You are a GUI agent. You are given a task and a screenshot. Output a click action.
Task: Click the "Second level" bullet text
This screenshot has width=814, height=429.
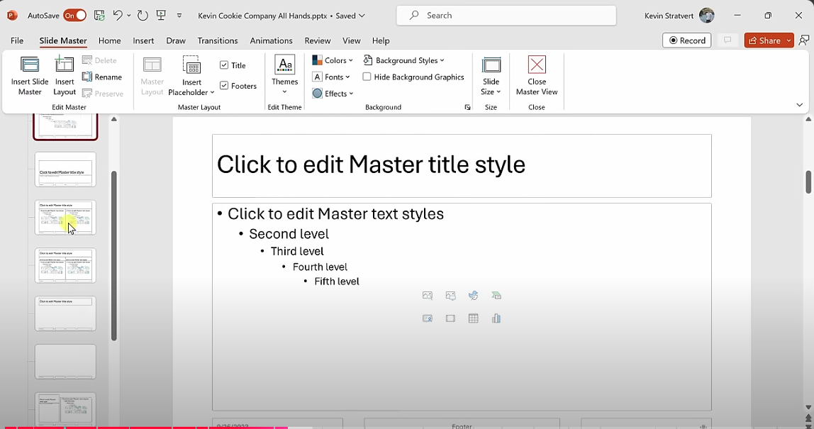(289, 234)
